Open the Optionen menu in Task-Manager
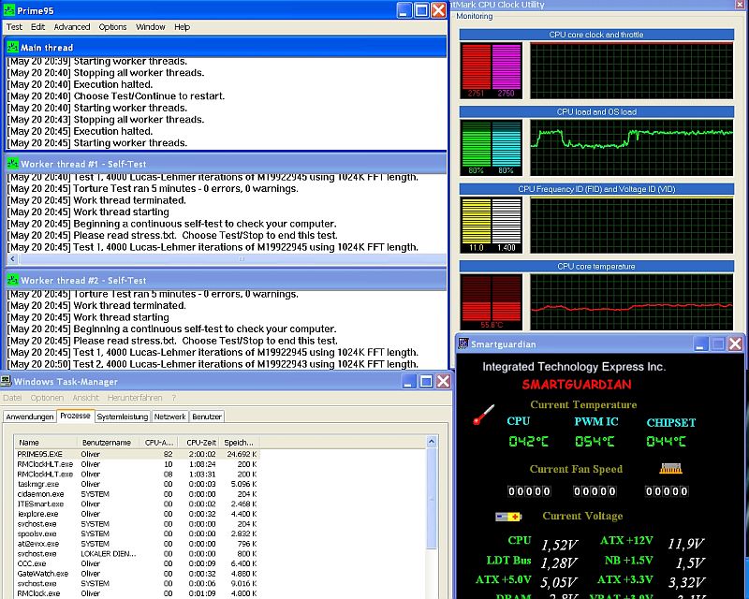749x599 pixels. click(x=47, y=398)
